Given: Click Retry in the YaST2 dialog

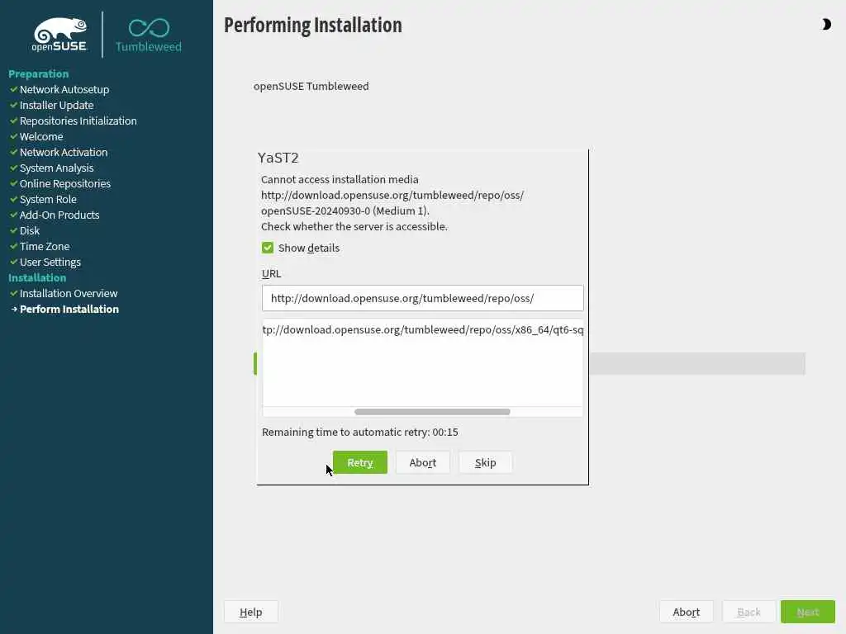Looking at the screenshot, I should point(360,462).
